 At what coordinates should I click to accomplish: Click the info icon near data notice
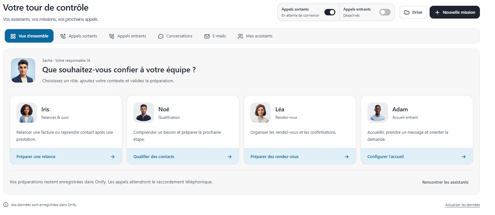tap(6, 205)
